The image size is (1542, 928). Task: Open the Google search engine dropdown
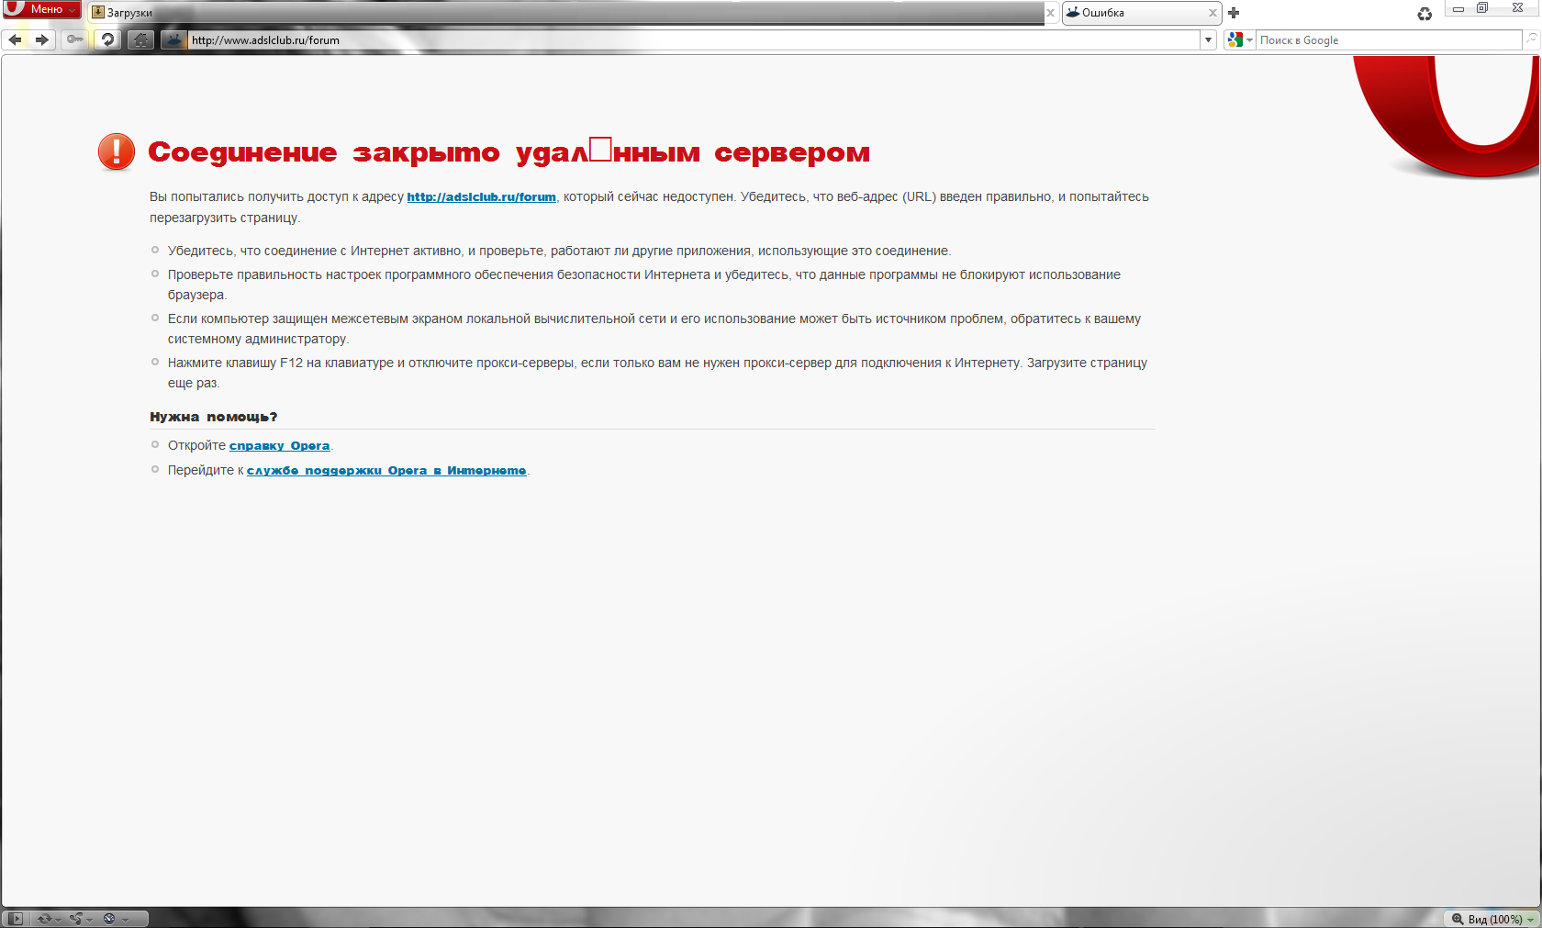[x=1239, y=39]
